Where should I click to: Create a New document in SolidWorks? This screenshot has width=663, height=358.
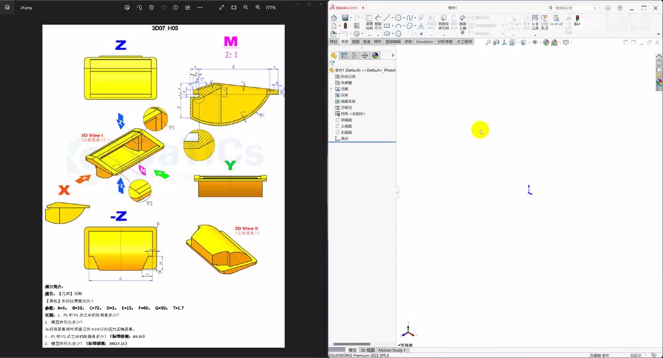(333, 26)
